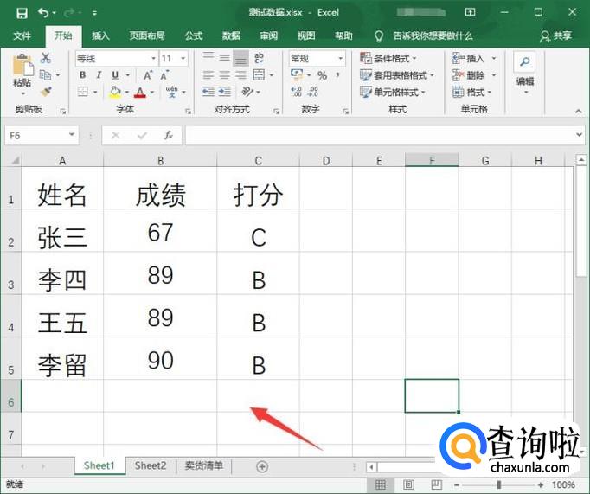Open the font name dropdown
The height and width of the screenshot is (494, 590).
coord(153,58)
